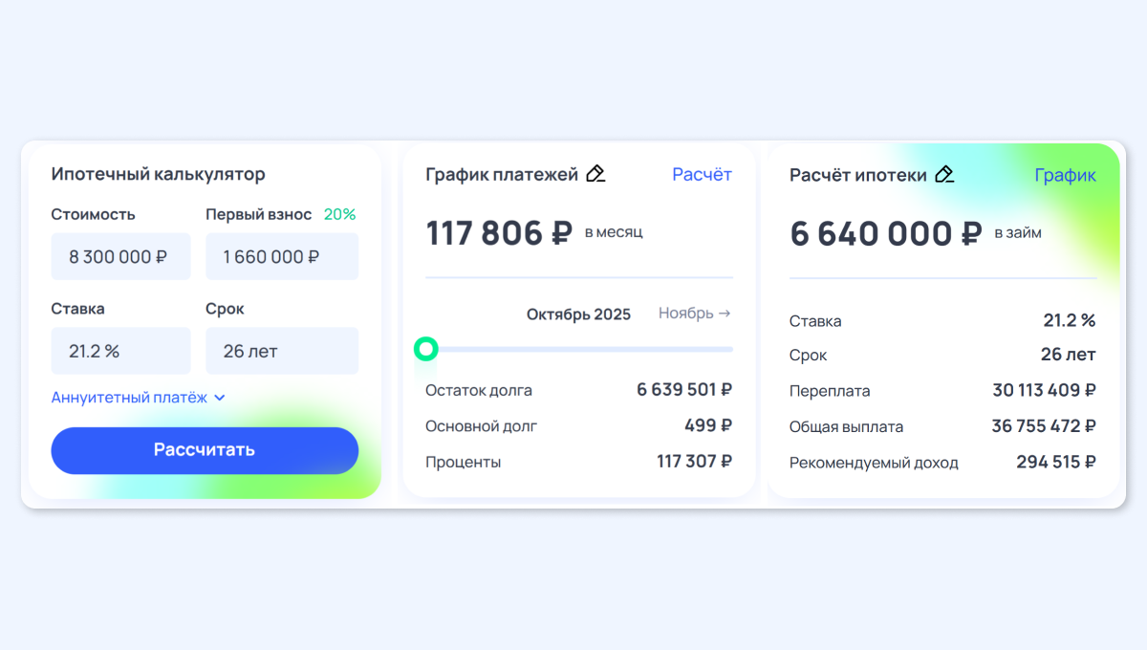This screenshot has width=1147, height=650.
Task: Select the Октябрь 2025 month label
Action: coord(578,314)
